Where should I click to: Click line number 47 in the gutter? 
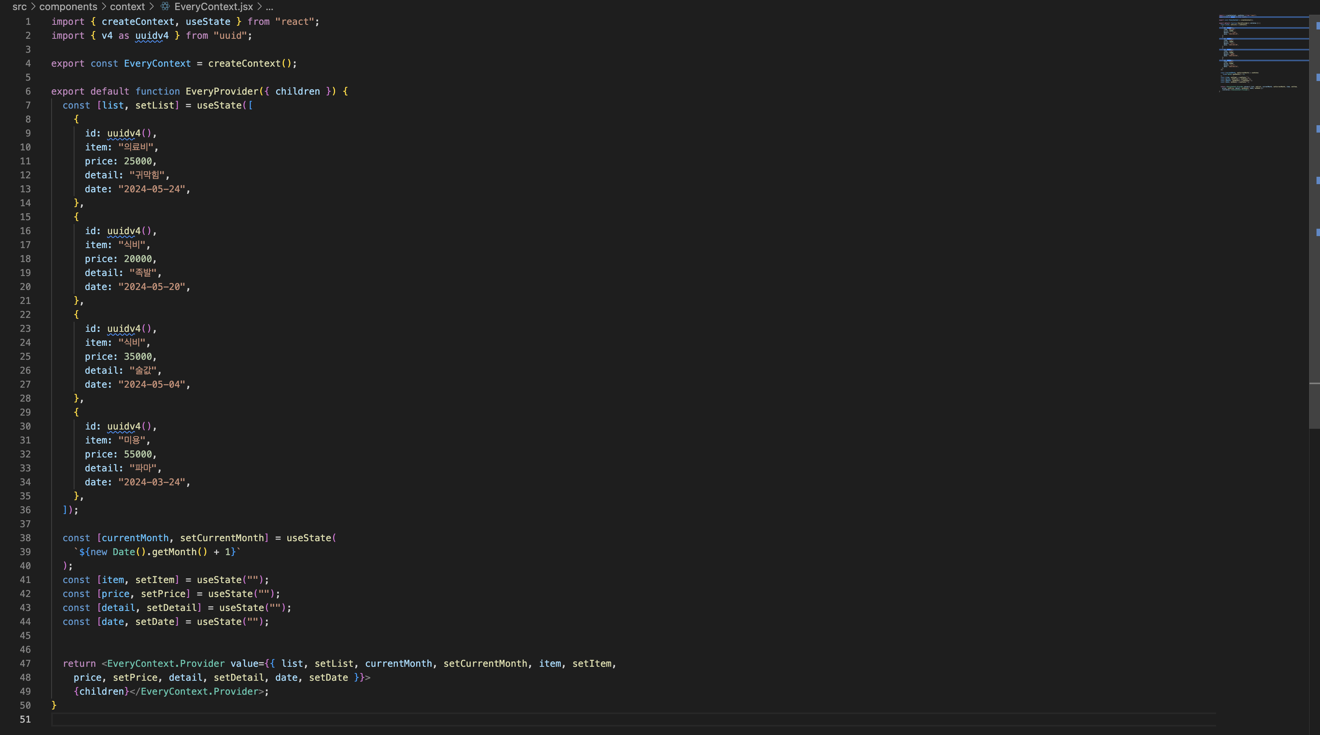point(25,663)
